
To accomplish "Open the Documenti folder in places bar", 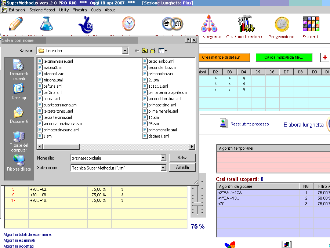I will tap(19, 115).
